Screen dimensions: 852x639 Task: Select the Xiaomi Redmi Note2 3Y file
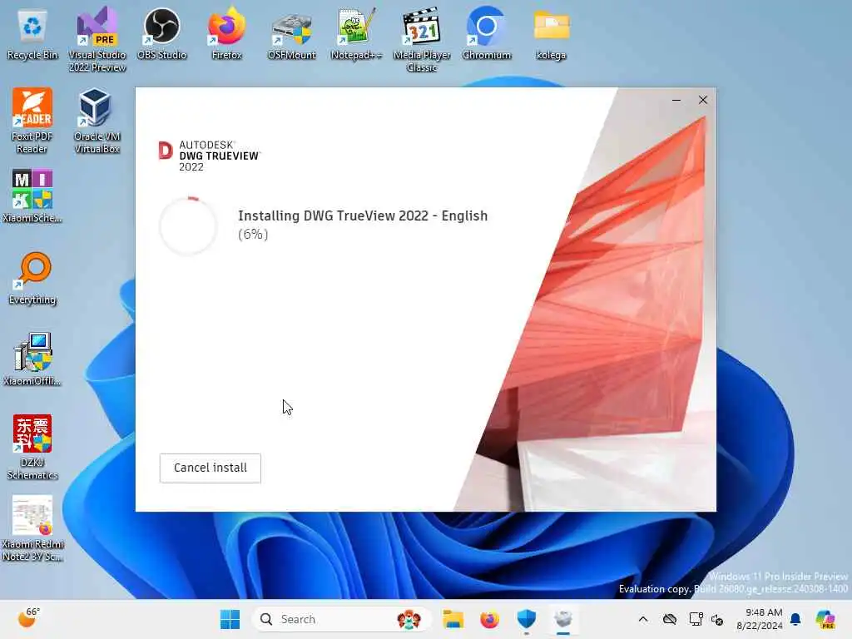click(32, 528)
